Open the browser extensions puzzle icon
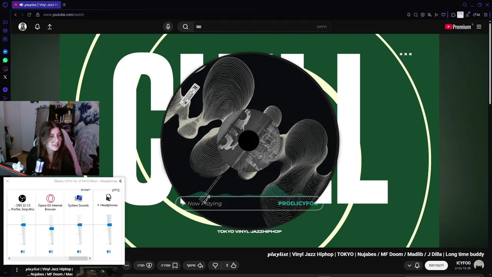The image size is (492, 277). [453, 15]
